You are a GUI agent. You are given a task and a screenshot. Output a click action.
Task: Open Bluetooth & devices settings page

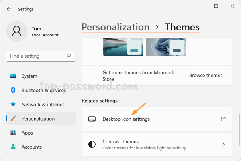point(43,91)
